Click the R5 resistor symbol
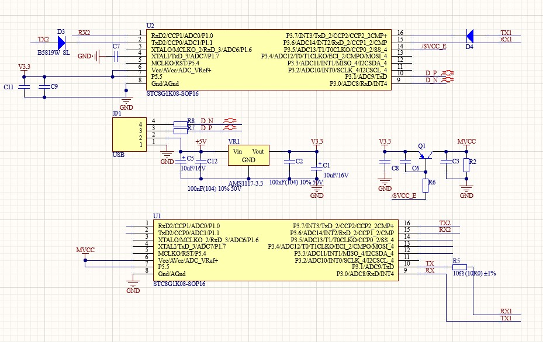The height and width of the screenshot is (342, 543). point(459,267)
